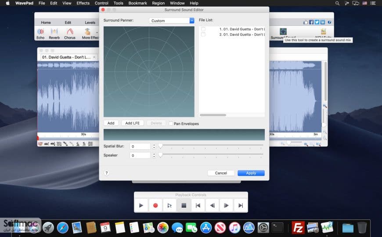
Task: Click the Speaker value field
Action: [140, 155]
